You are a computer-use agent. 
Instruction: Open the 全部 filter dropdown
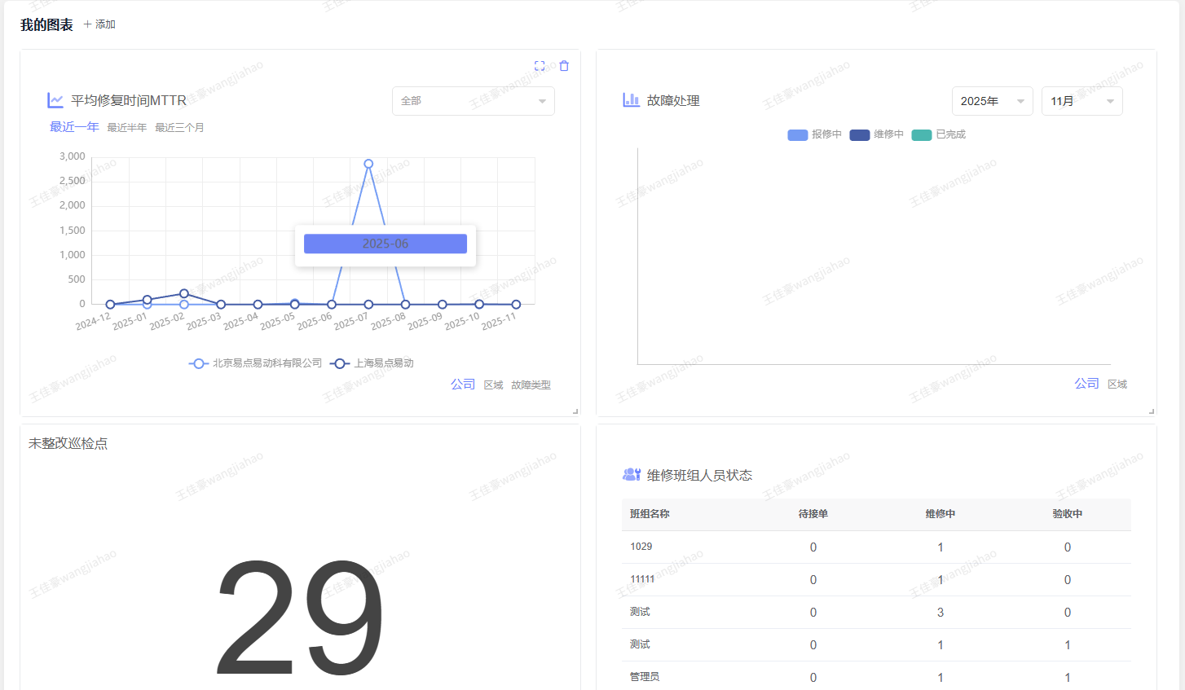(473, 101)
